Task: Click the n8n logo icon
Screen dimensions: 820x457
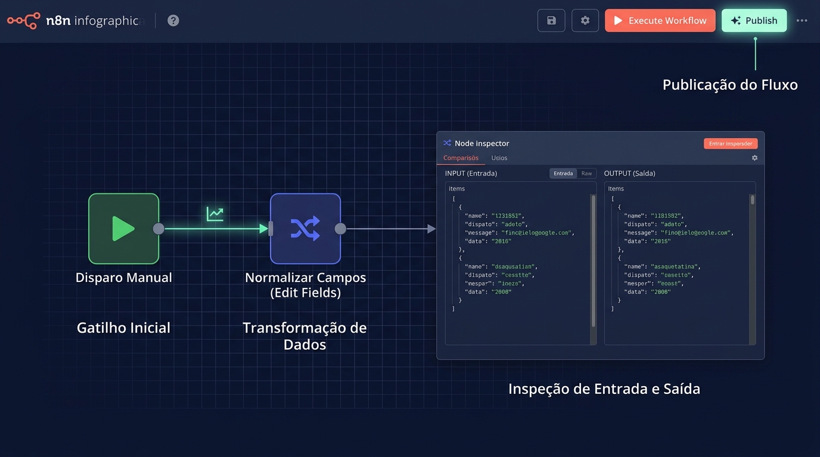Action: point(23,20)
